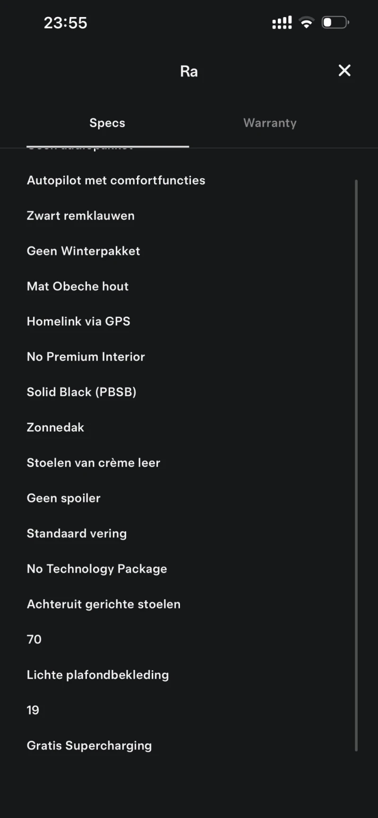
Task: Click the vertical scrollbar on the right
Action: (x=356, y=465)
